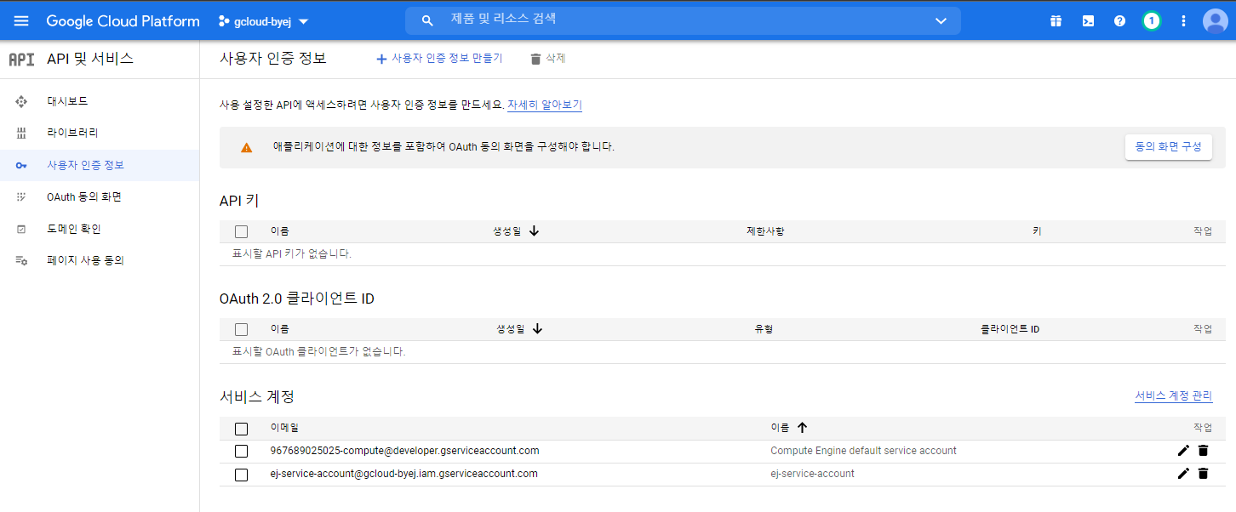Open 967689025025-compute@developer.gserviceaccount.com email
Viewport: 1236px width, 512px height.
(x=404, y=451)
